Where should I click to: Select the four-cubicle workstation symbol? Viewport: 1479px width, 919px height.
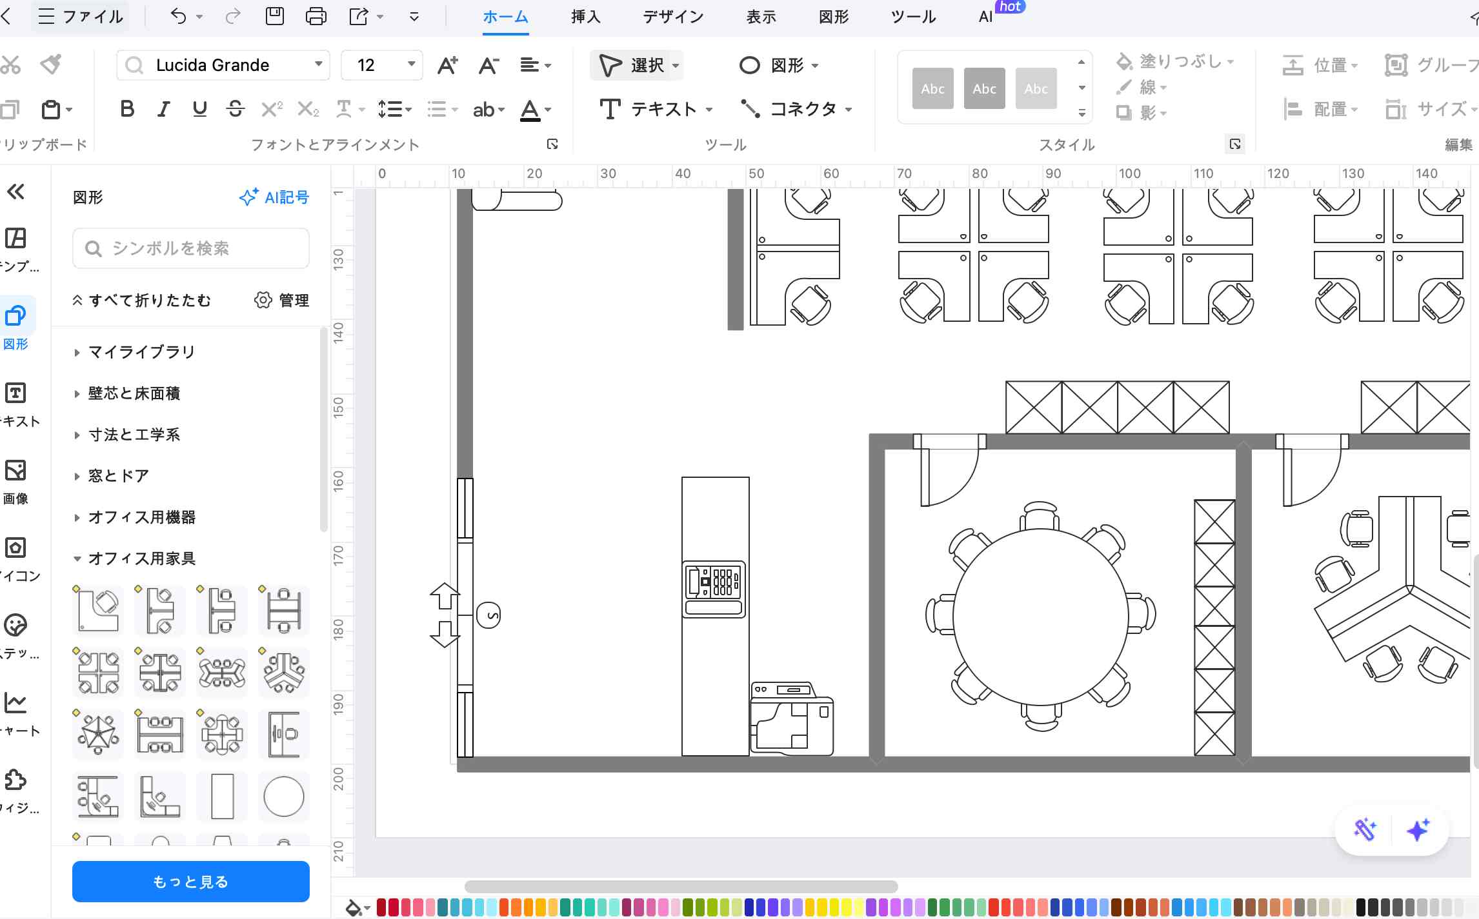point(98,673)
